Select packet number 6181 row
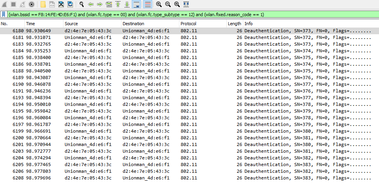379x183 pixels. (x=189, y=37)
